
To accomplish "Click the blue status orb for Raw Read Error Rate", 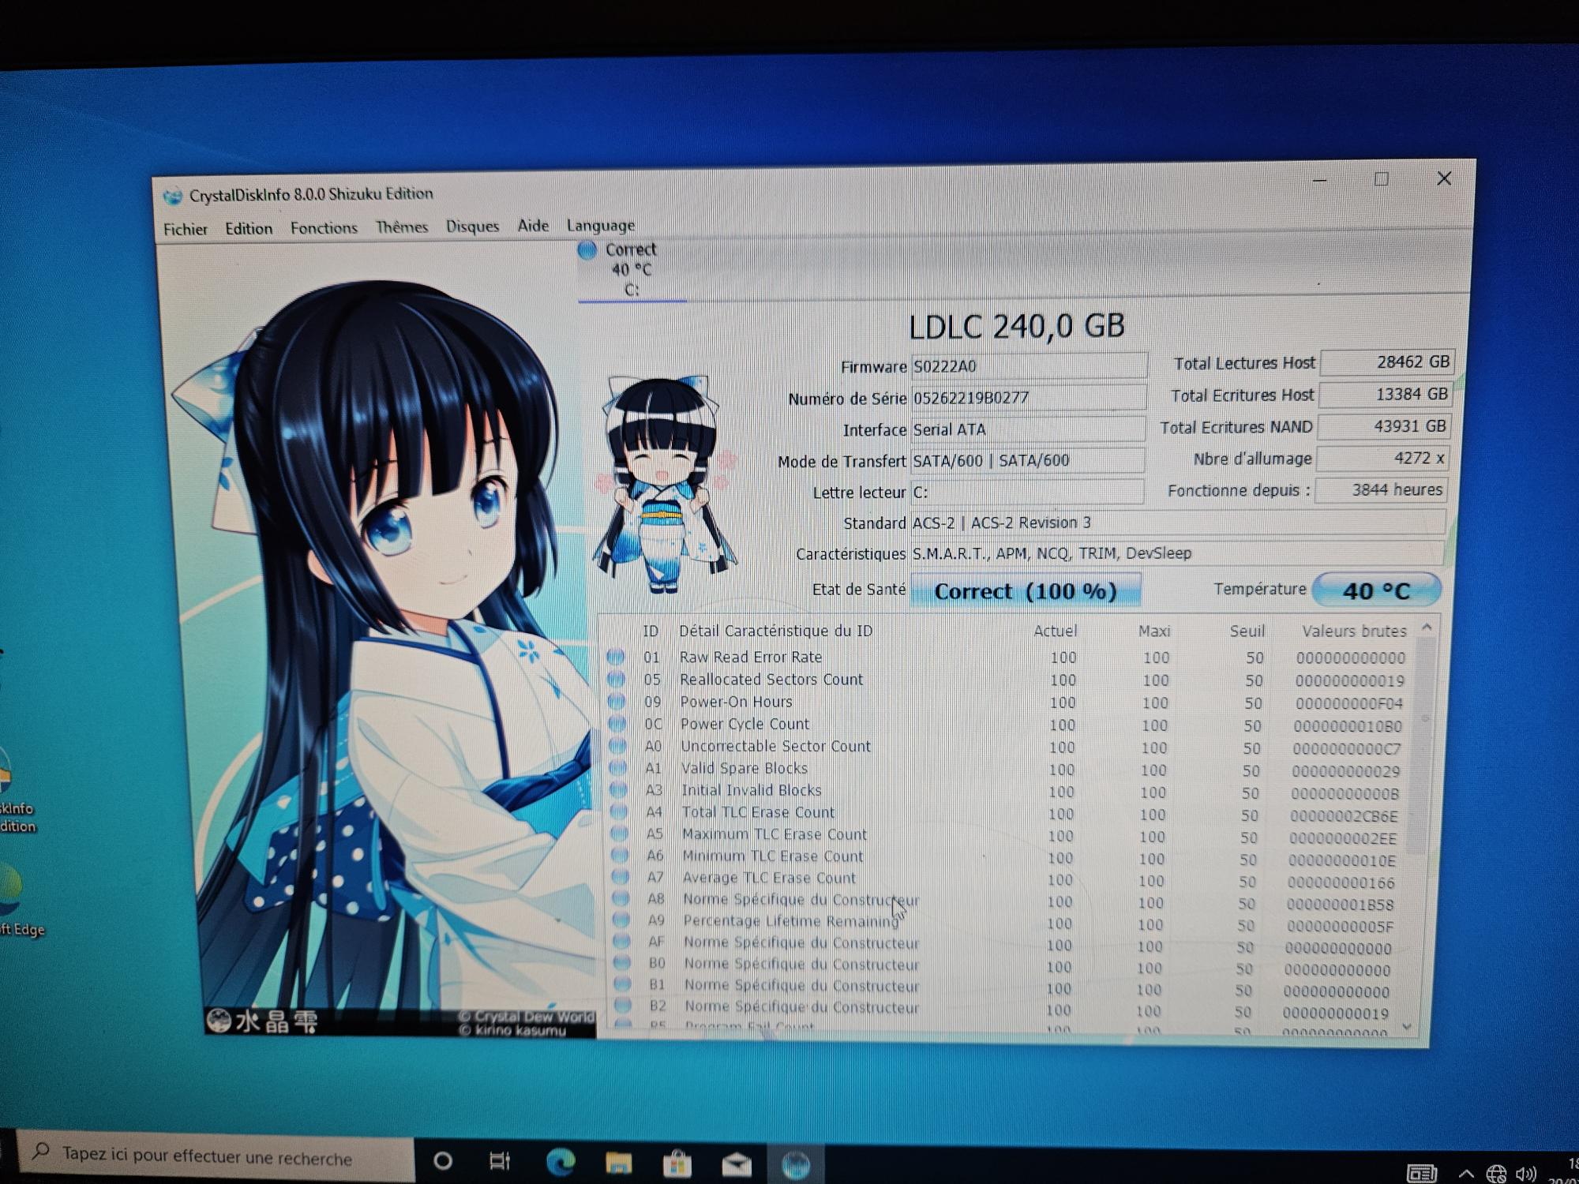I will click(616, 657).
